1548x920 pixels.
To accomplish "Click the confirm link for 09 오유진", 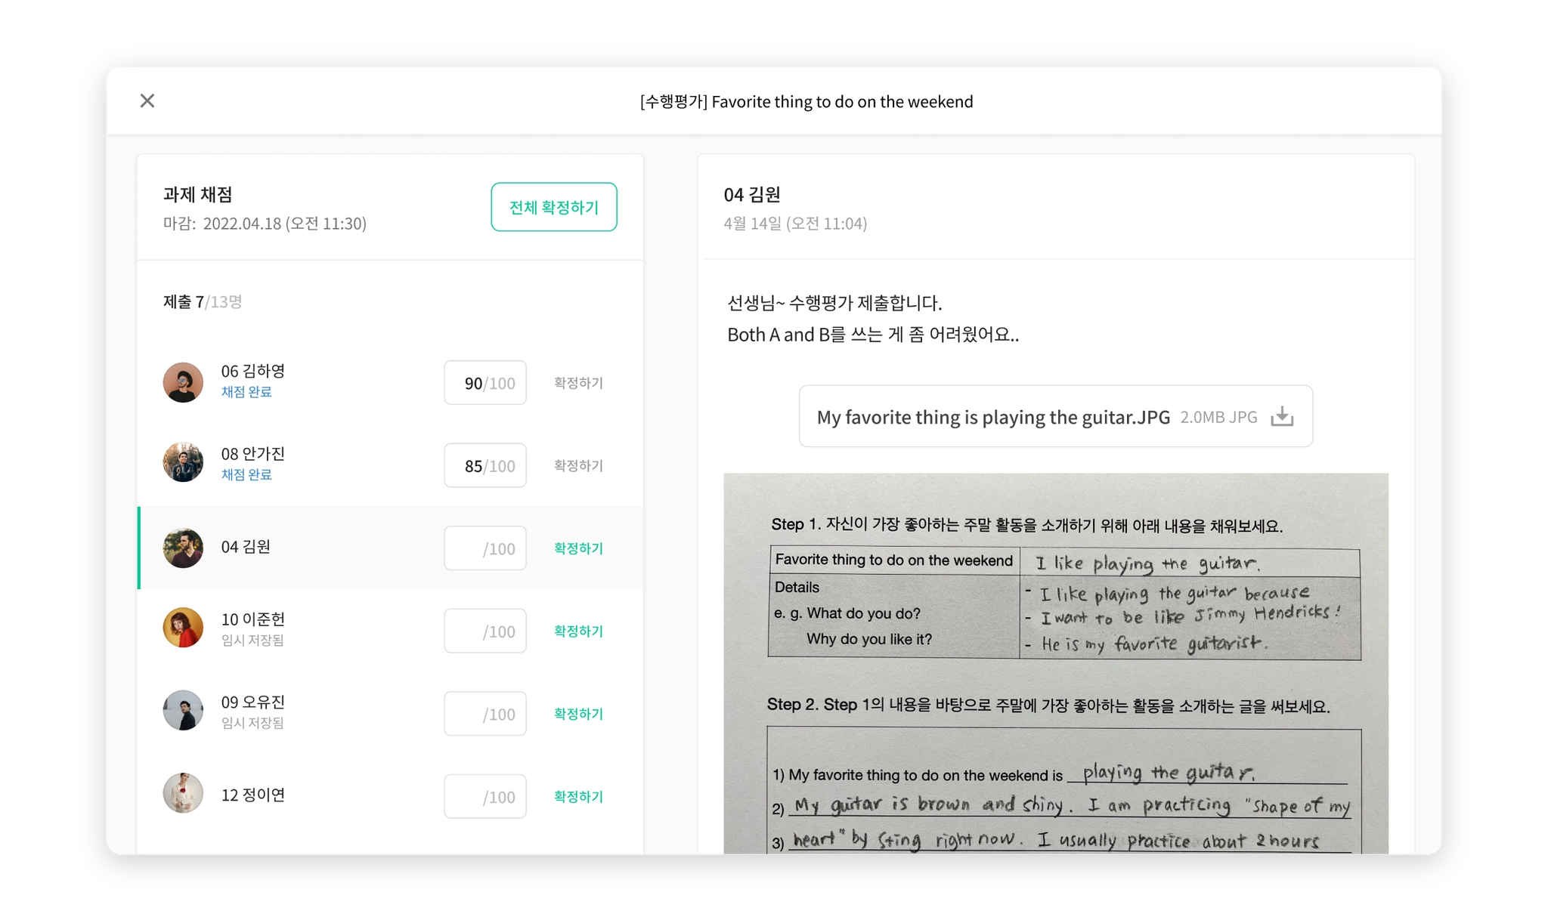I will pos(578,714).
